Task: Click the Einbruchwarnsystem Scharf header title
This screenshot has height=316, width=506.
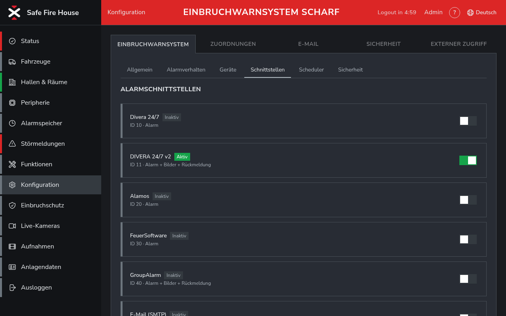Action: 261,12
